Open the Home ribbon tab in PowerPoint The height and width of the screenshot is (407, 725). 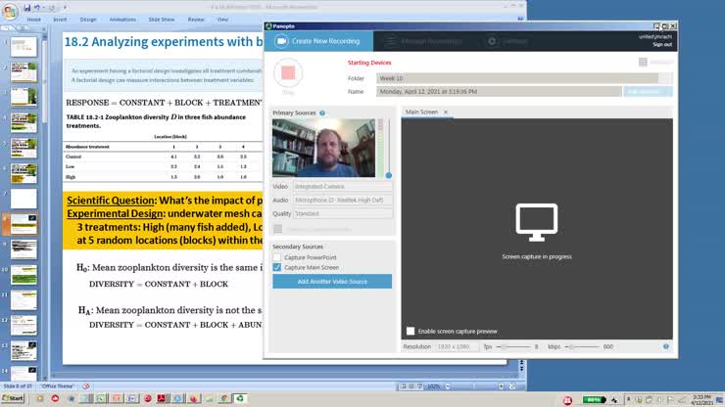33,20
